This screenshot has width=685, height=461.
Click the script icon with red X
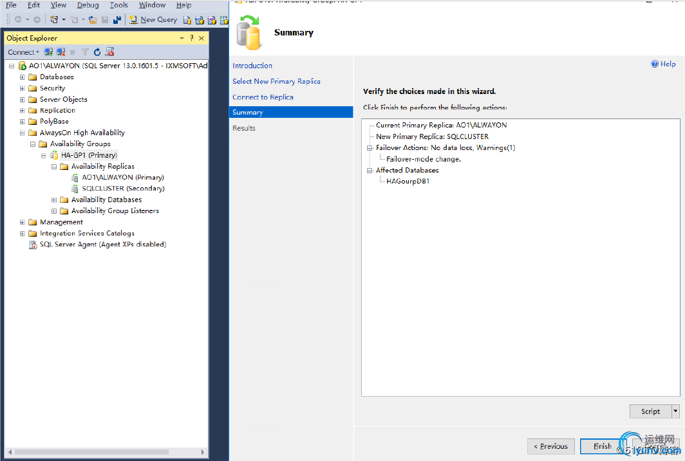coord(109,52)
